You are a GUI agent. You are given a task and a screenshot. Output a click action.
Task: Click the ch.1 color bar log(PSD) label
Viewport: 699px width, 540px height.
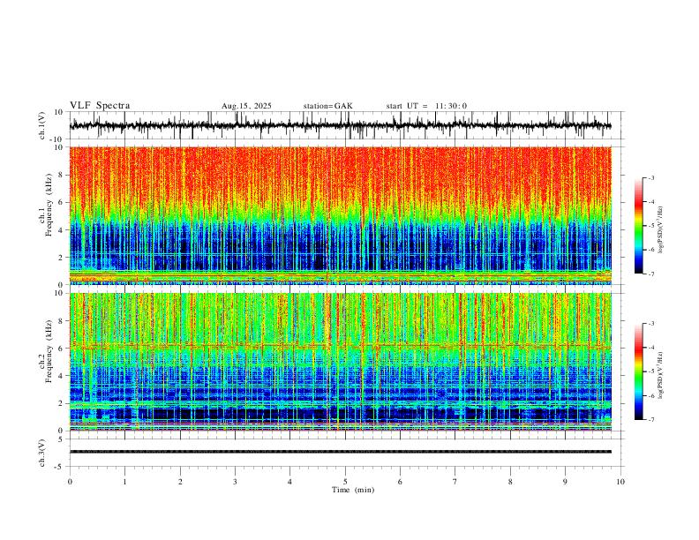tap(661, 230)
